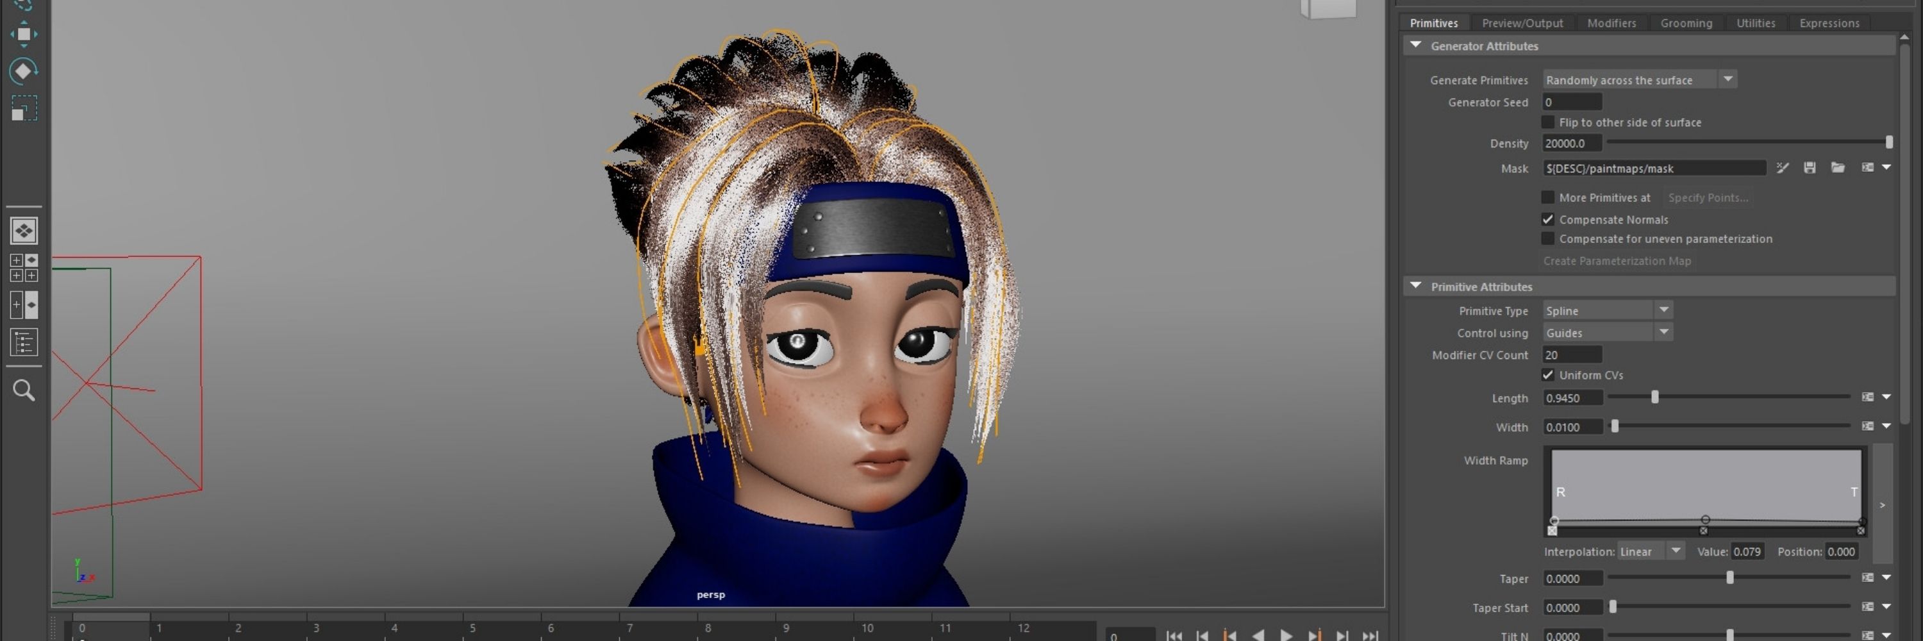Switch to two-pane side-by-side layout
Viewport: 1923px width, 641px height.
pyautogui.click(x=24, y=305)
